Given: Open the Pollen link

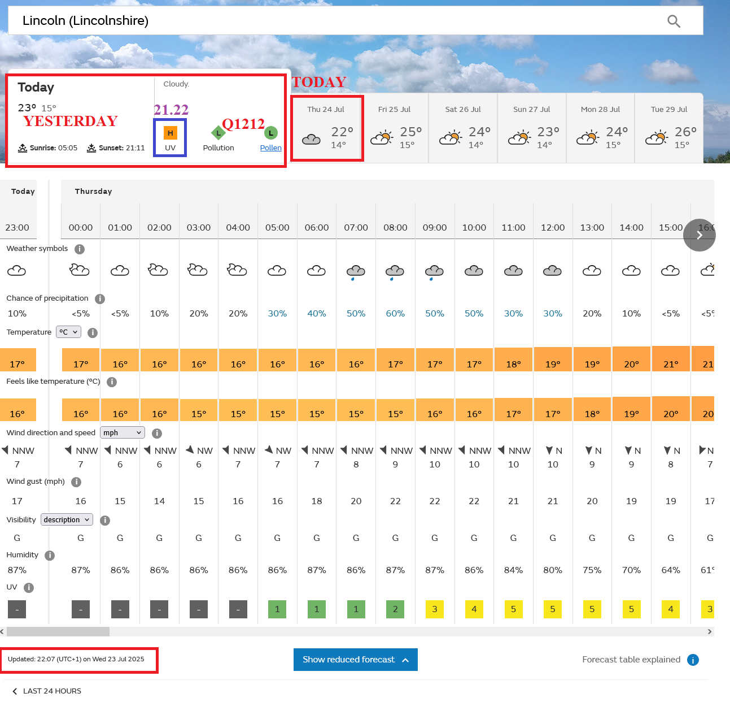Looking at the screenshot, I should click(270, 148).
